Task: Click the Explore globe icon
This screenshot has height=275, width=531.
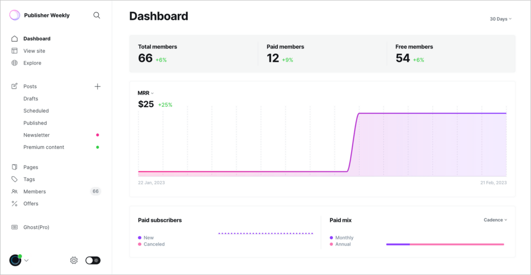Action: pos(14,63)
